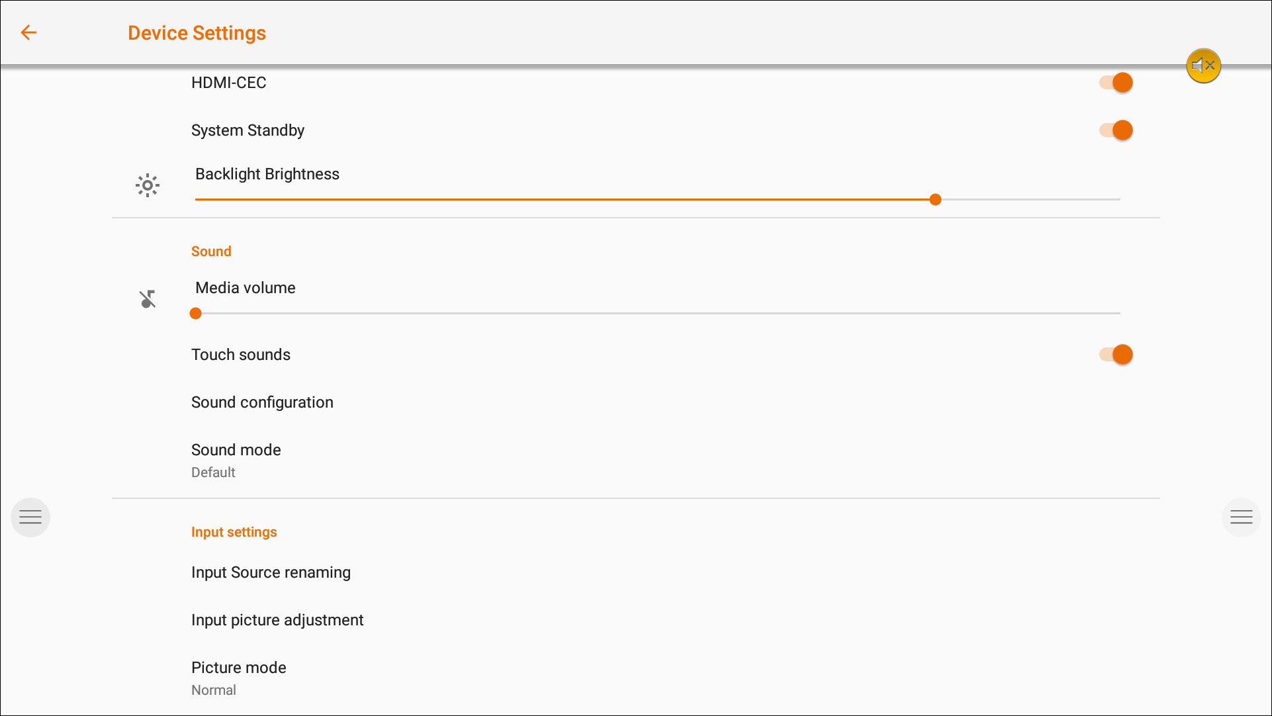
Task: Open Sound mode Default selector
Action: point(236,460)
